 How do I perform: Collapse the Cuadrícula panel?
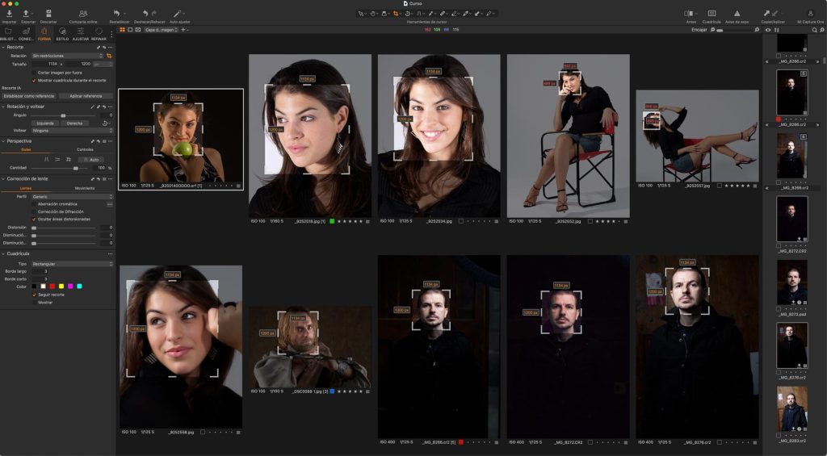4,253
